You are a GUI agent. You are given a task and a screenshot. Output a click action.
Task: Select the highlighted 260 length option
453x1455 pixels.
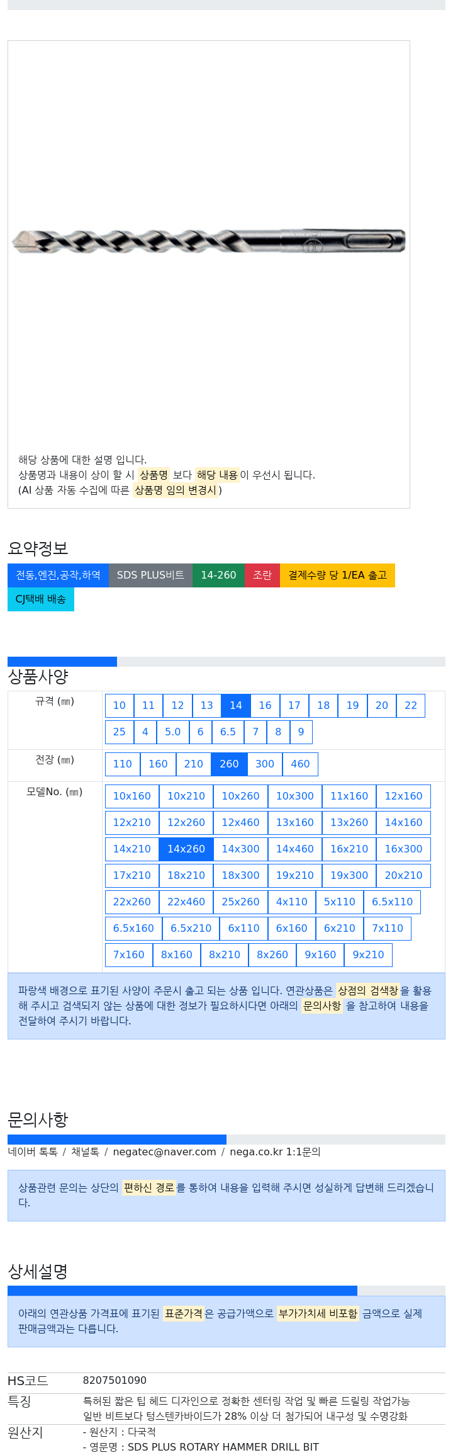tap(229, 764)
